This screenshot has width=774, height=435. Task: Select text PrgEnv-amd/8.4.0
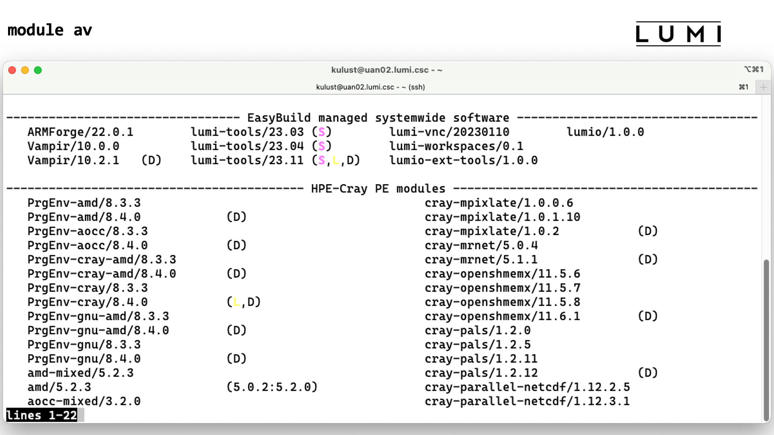tap(84, 217)
